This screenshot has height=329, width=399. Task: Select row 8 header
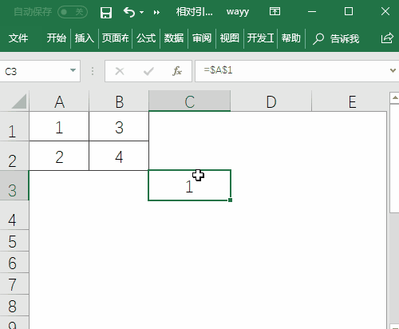(x=14, y=305)
